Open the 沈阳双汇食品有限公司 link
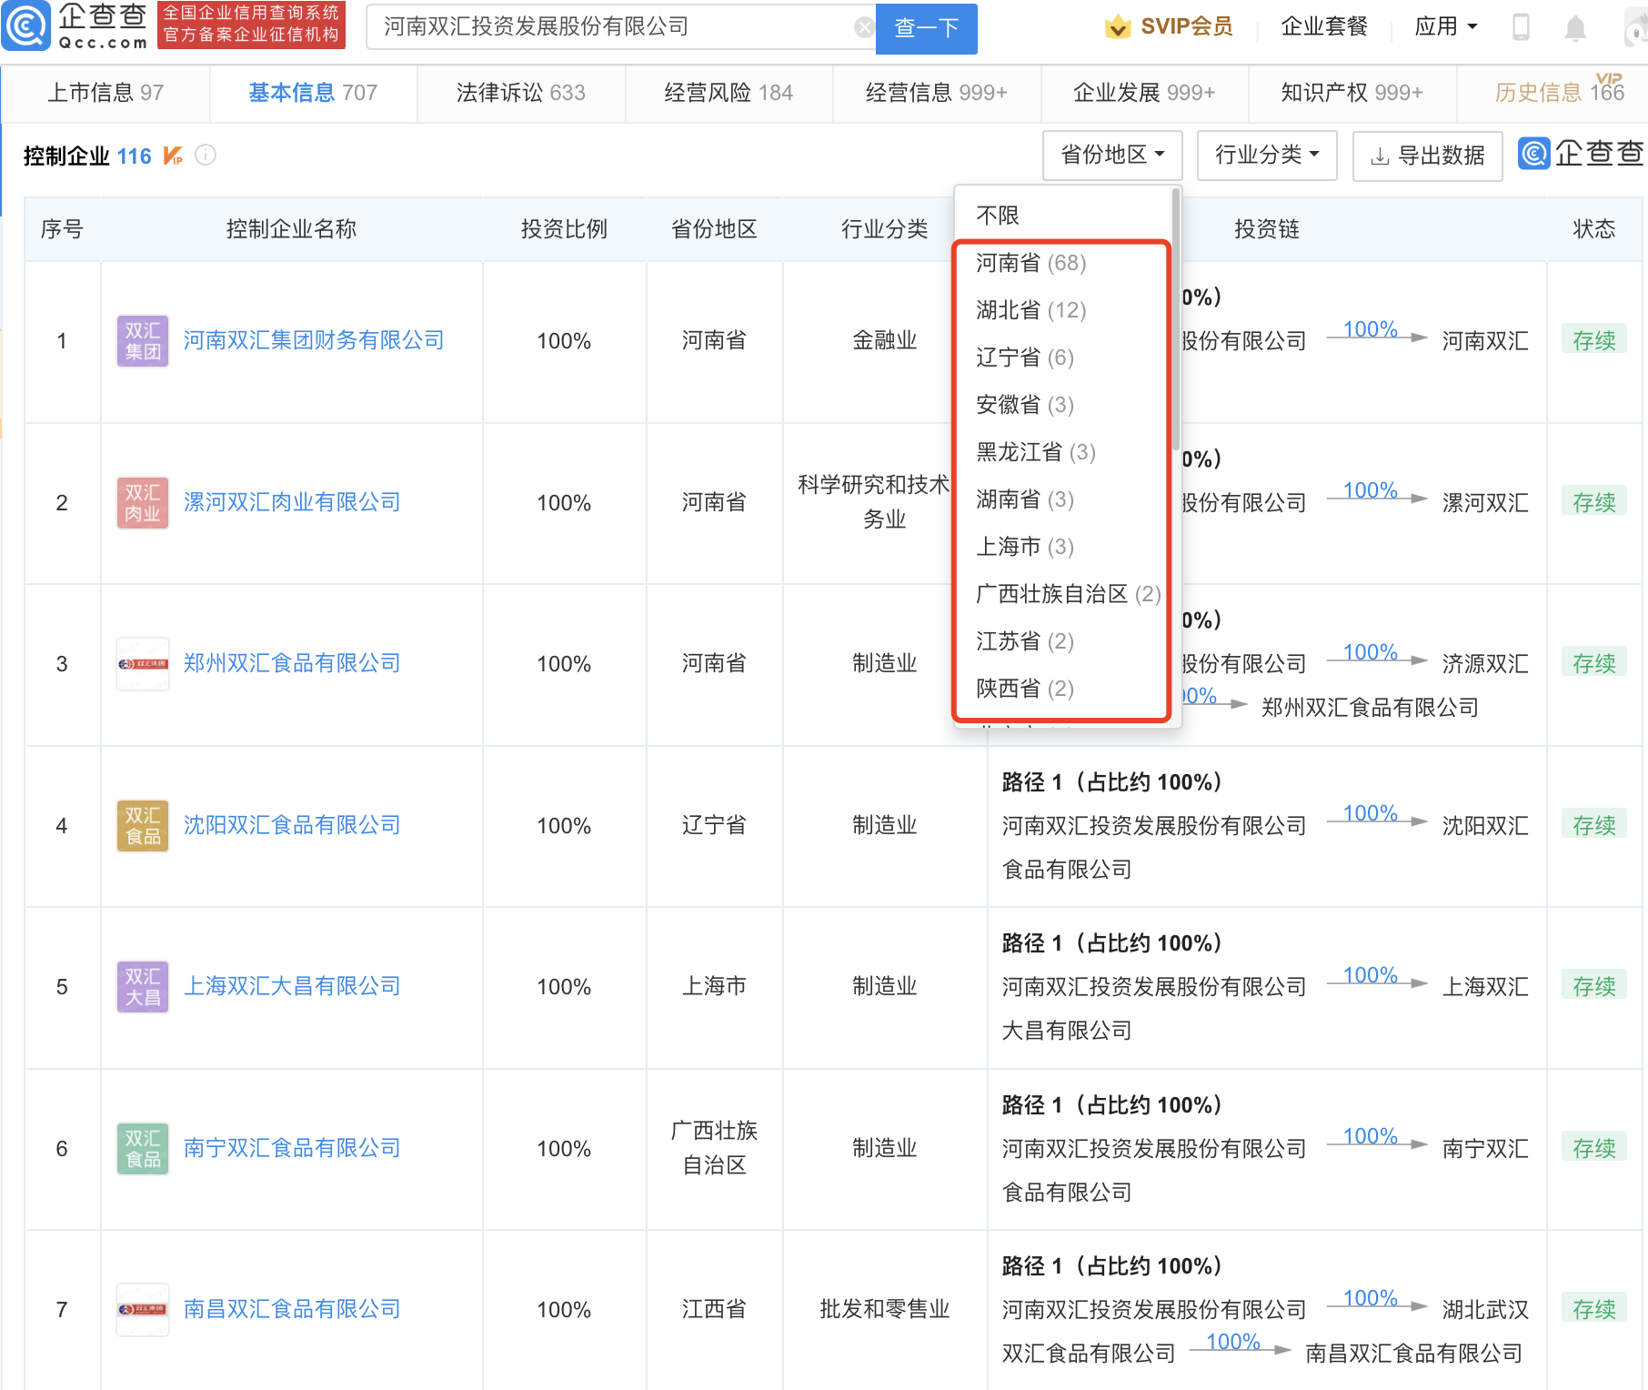The width and height of the screenshot is (1648, 1390). click(x=292, y=825)
